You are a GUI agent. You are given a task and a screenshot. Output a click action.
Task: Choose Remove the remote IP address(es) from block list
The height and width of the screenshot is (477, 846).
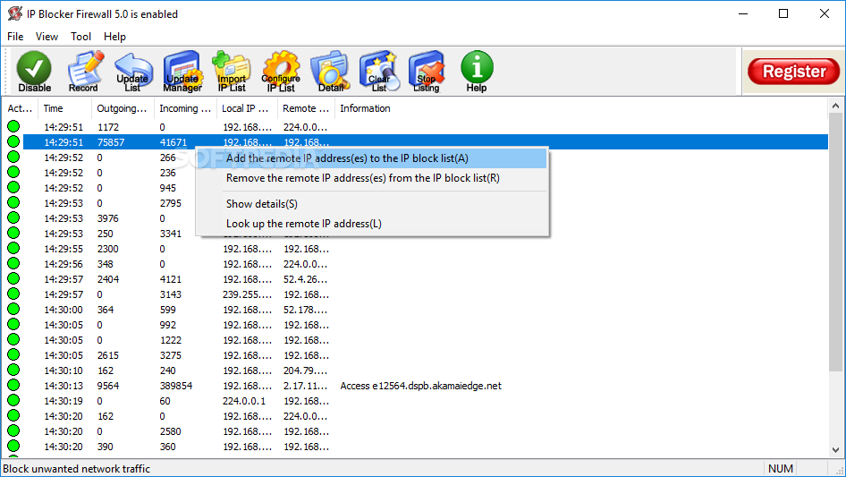pos(372,178)
